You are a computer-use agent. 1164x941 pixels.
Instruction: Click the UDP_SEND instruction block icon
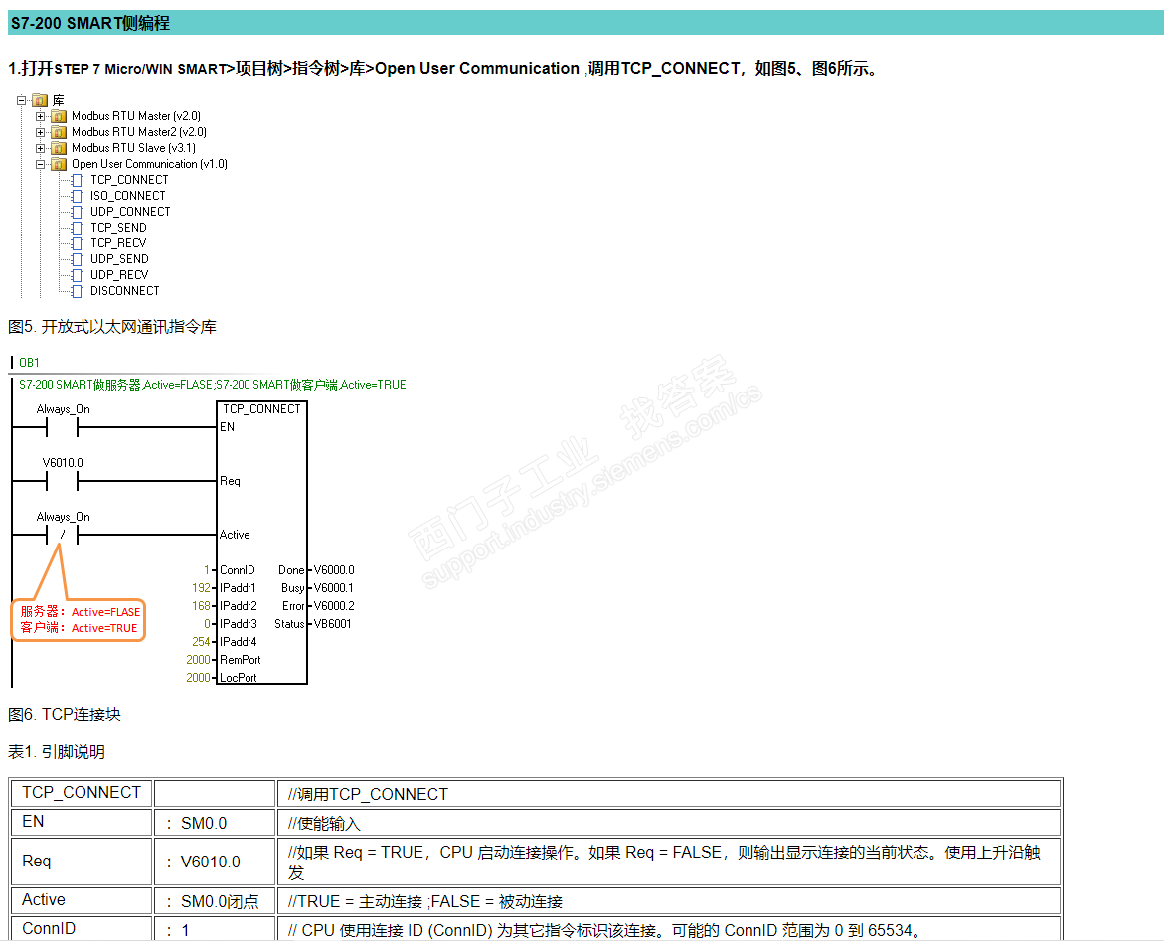(77, 259)
